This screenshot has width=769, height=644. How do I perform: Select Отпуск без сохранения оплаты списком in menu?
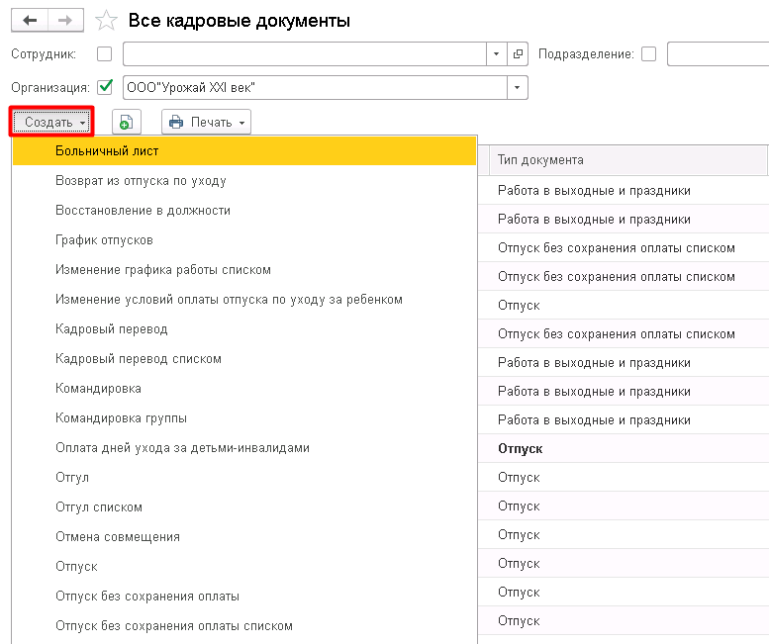click(x=244, y=626)
